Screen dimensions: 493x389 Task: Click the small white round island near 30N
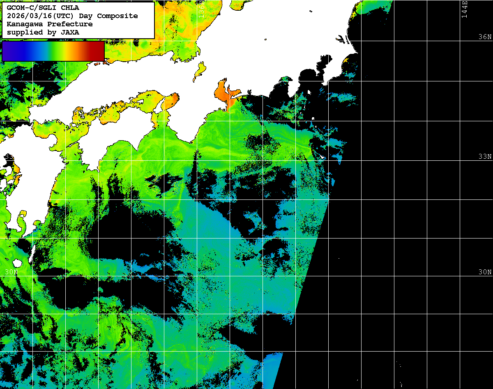17,263
